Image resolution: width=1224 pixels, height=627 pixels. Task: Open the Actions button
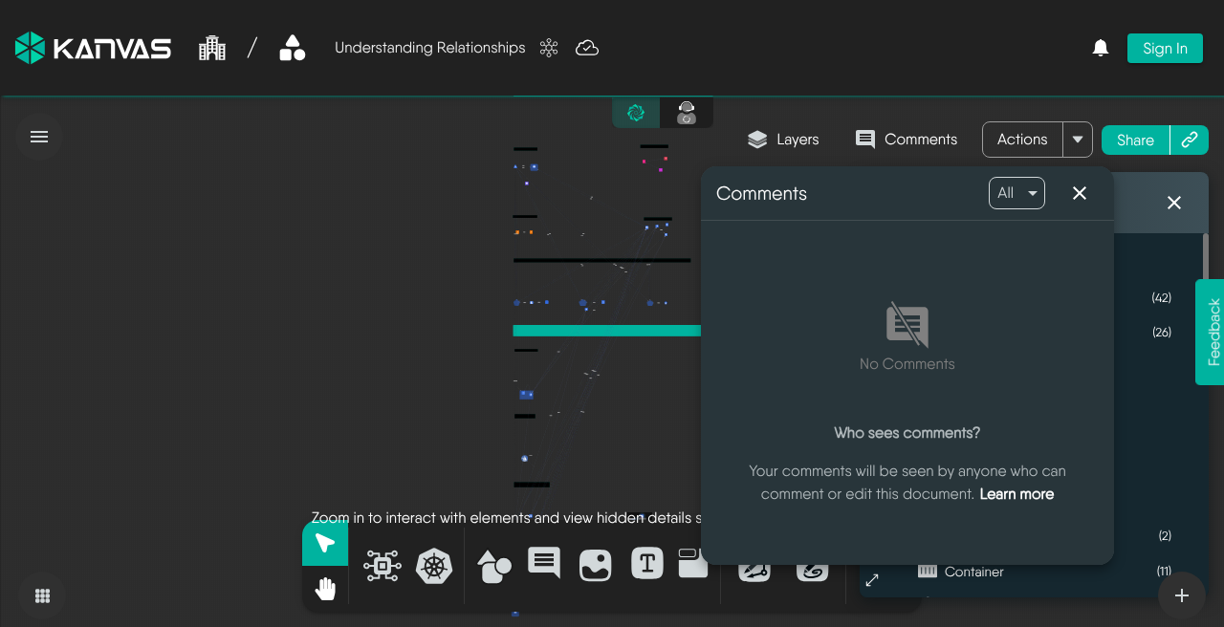(1022, 140)
